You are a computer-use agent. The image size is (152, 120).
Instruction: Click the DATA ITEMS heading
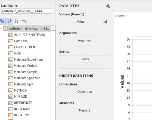tap(69, 6)
